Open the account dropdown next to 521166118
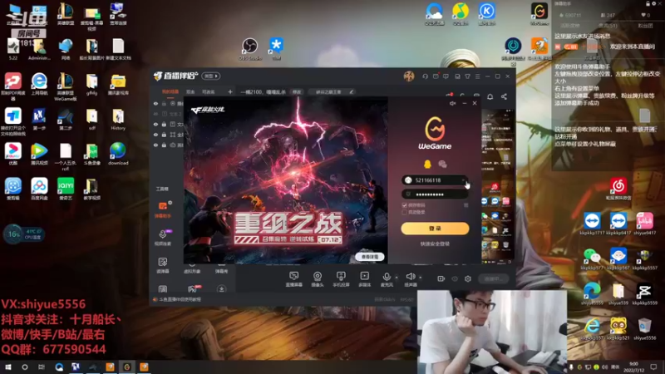This screenshot has width=665, height=374. (x=464, y=180)
